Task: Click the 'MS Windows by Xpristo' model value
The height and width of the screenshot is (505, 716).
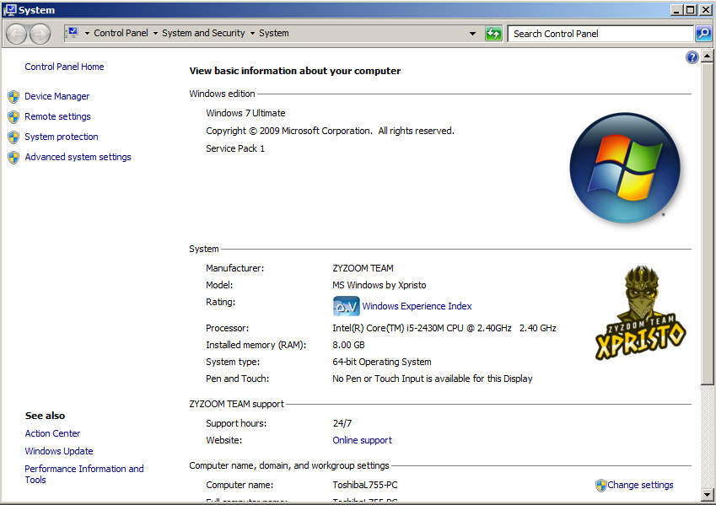Action: coord(380,285)
